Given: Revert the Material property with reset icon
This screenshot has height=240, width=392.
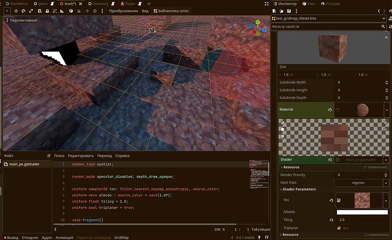Looking at the screenshot, I should [x=330, y=110].
